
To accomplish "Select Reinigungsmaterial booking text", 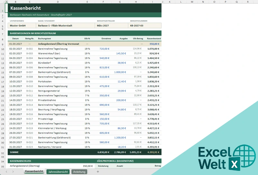I will tap(49, 91).
